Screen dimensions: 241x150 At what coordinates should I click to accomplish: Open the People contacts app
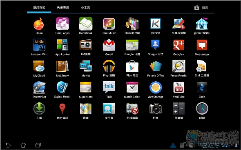click(109, 111)
